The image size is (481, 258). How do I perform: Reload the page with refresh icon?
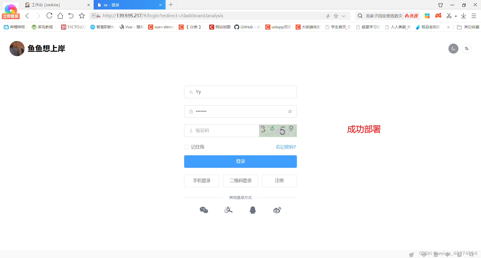coord(49,16)
